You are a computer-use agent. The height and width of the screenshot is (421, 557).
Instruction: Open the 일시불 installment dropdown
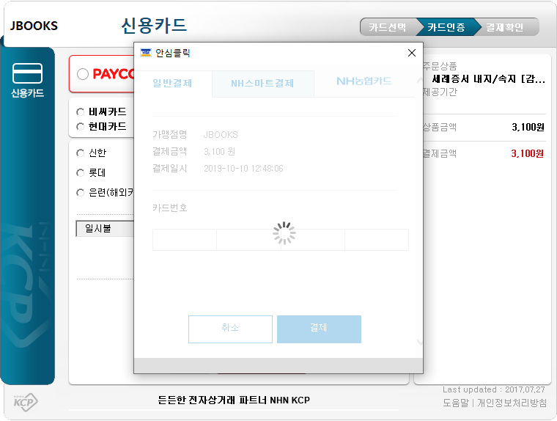coord(105,229)
